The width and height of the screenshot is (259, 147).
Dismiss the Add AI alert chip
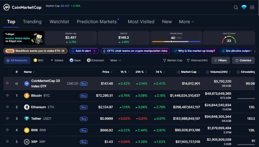(x=94, y=51)
